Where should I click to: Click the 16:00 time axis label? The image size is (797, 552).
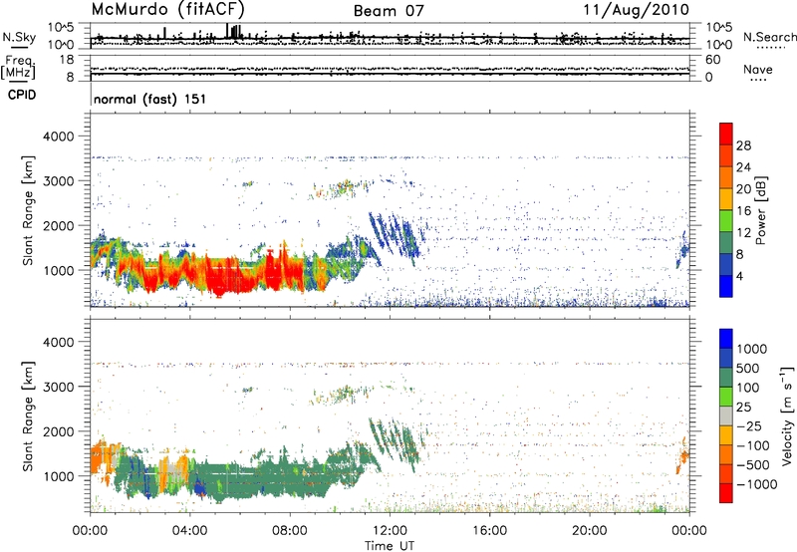489,531
